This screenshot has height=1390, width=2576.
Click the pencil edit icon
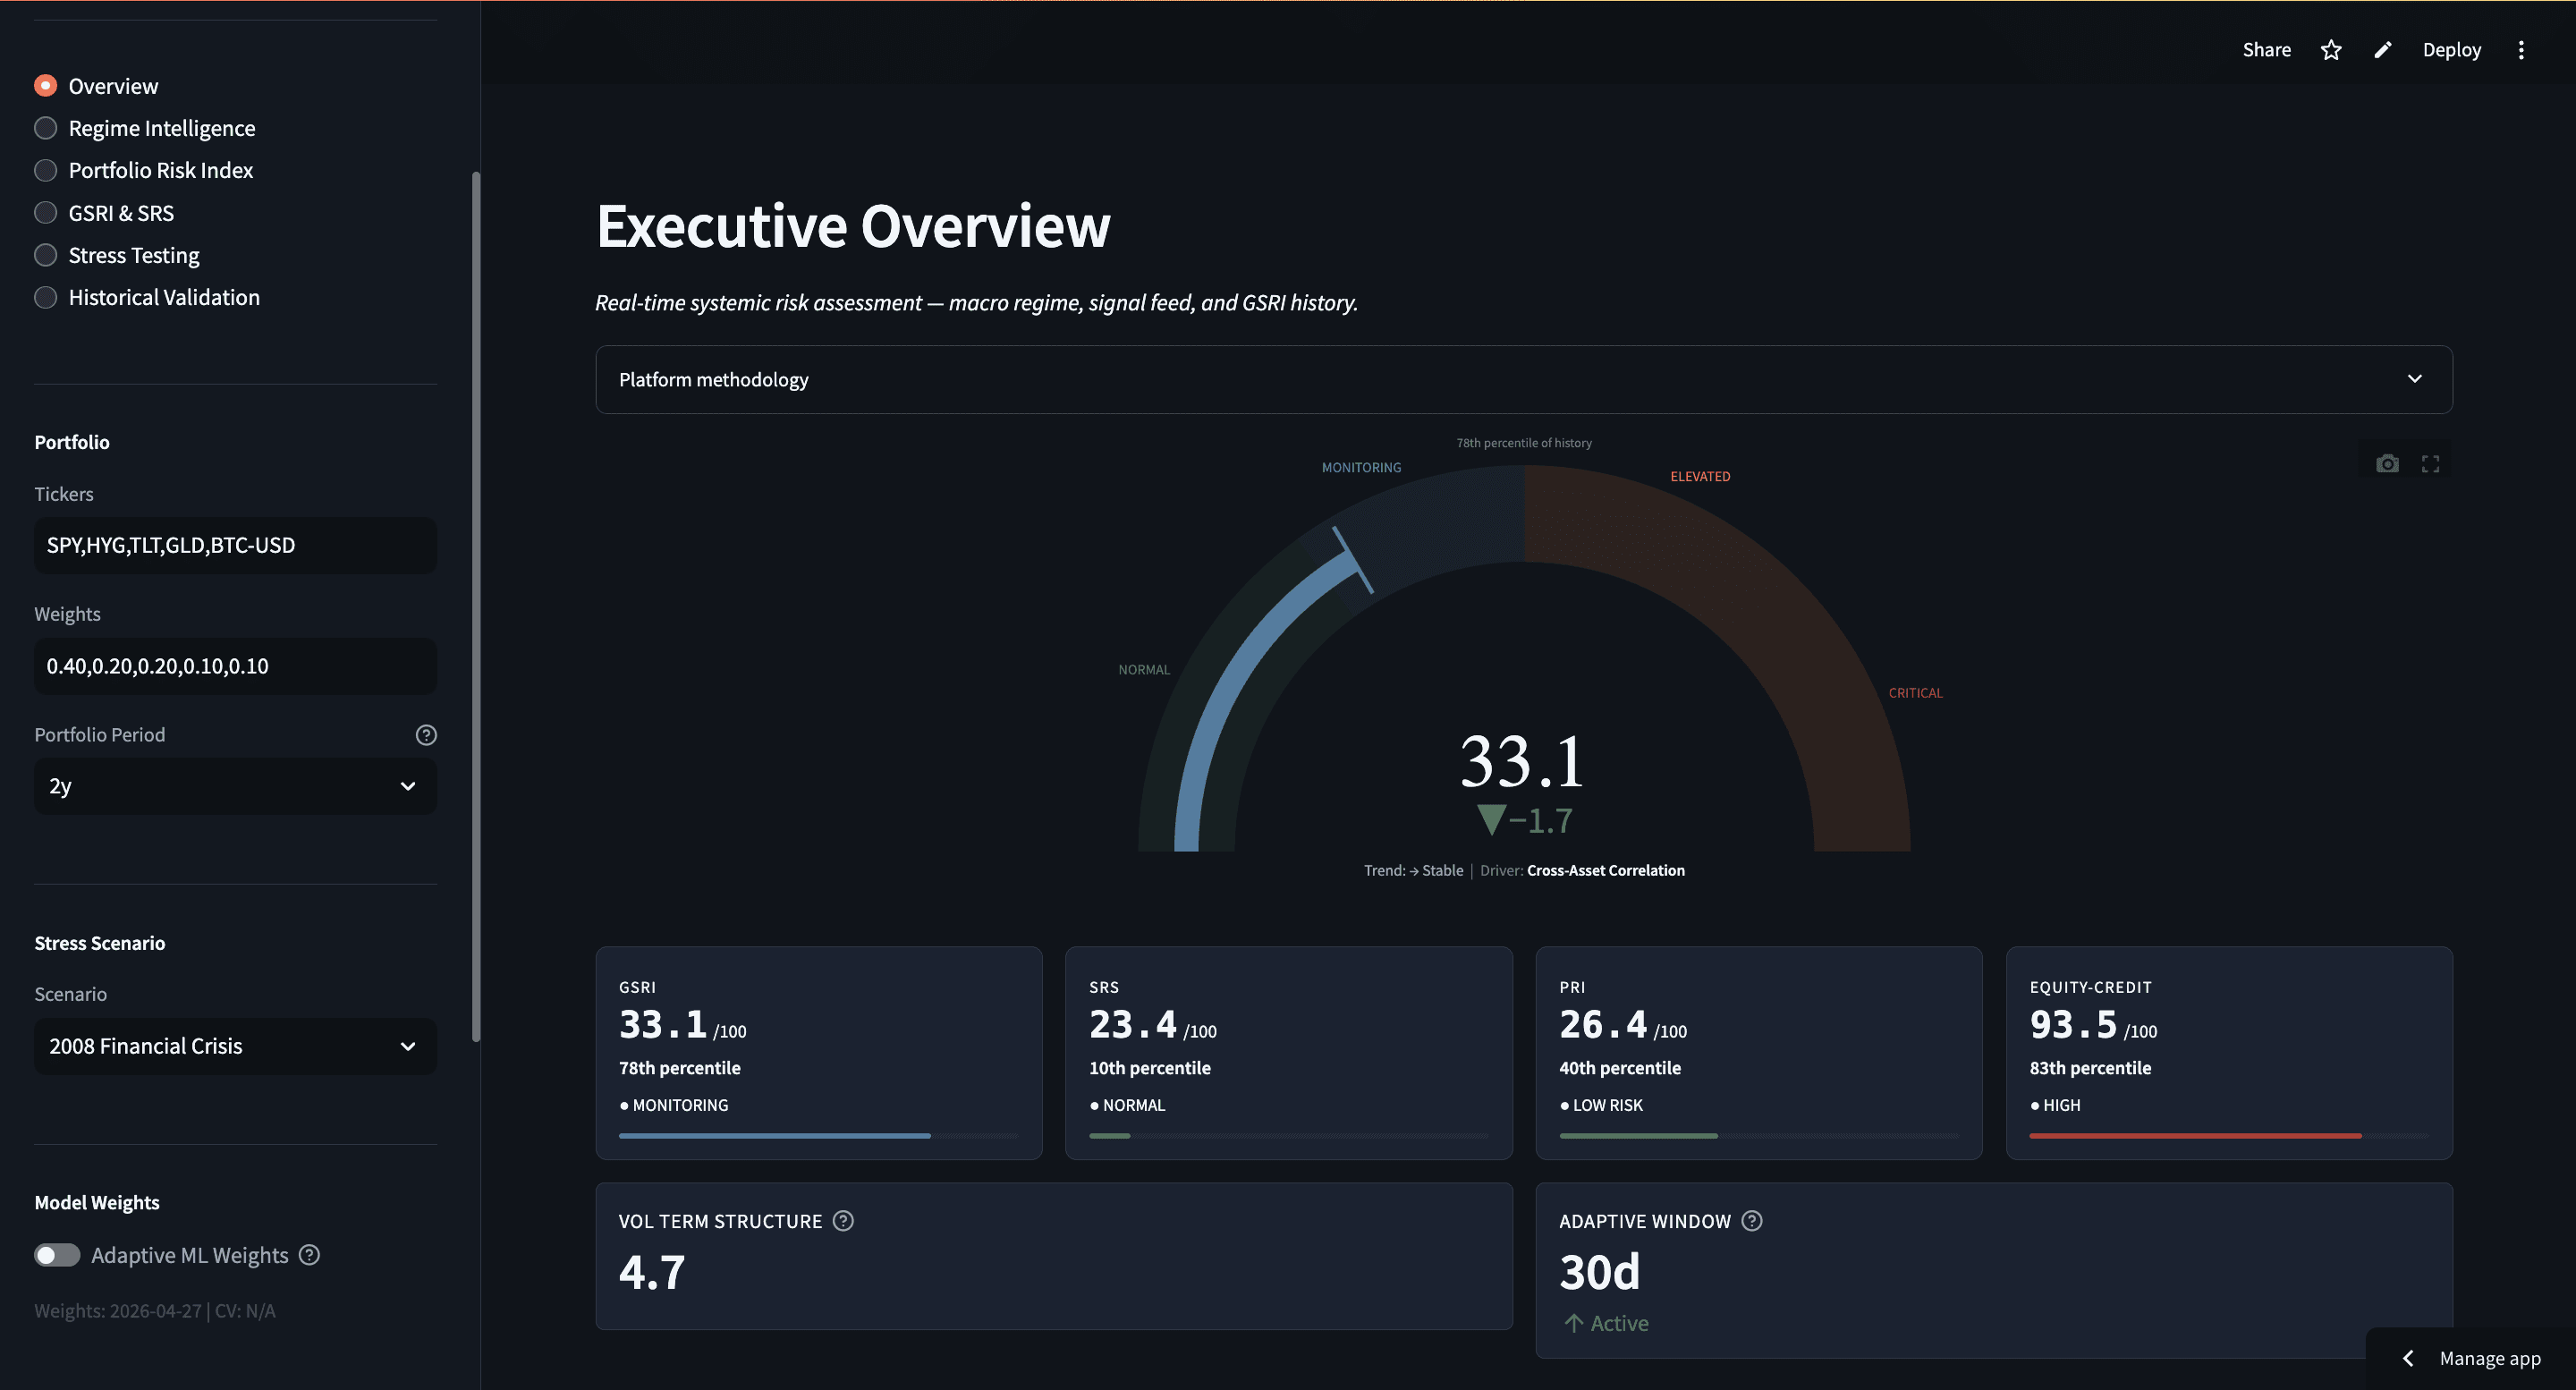click(x=2383, y=50)
